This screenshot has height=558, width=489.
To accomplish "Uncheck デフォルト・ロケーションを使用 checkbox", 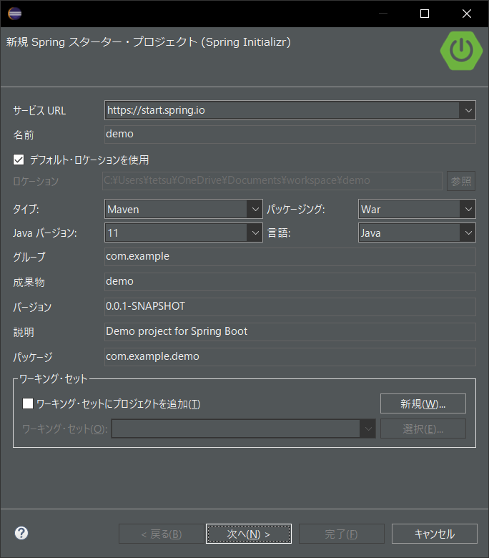I will click(x=19, y=160).
